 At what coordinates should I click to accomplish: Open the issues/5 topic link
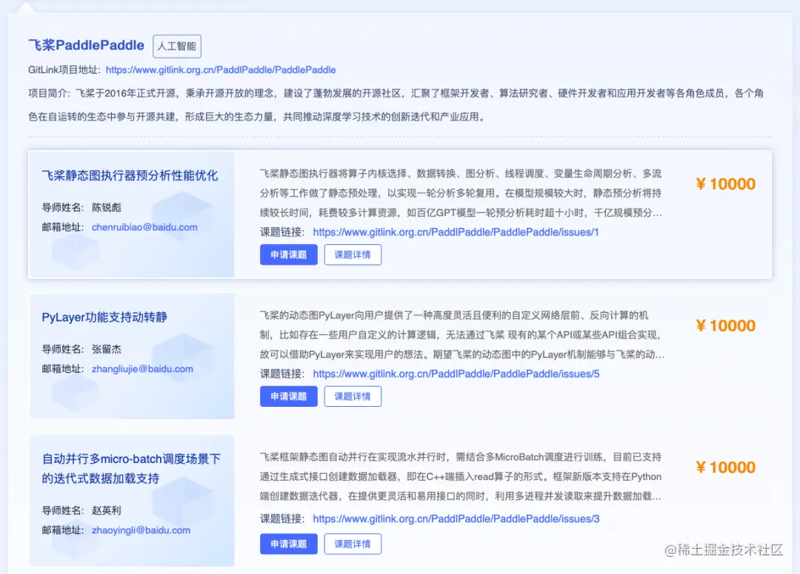456,374
